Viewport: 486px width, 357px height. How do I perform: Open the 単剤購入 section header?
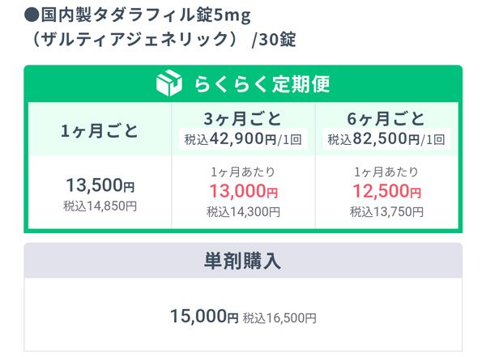click(243, 261)
